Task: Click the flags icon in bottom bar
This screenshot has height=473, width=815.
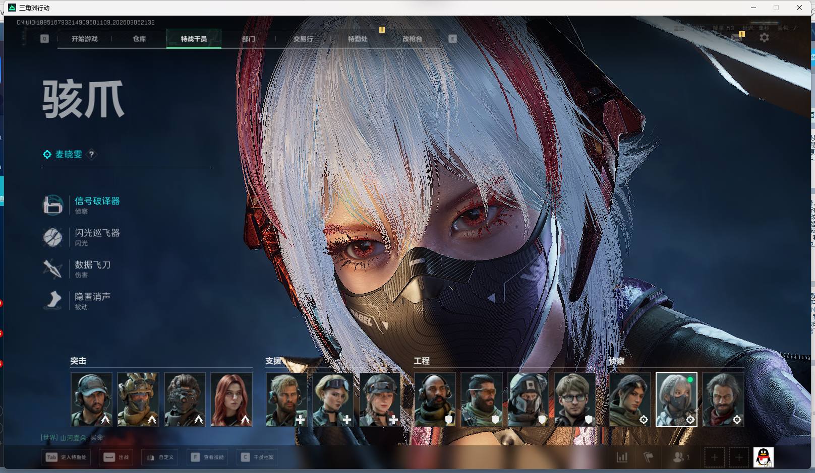Action: 649,457
